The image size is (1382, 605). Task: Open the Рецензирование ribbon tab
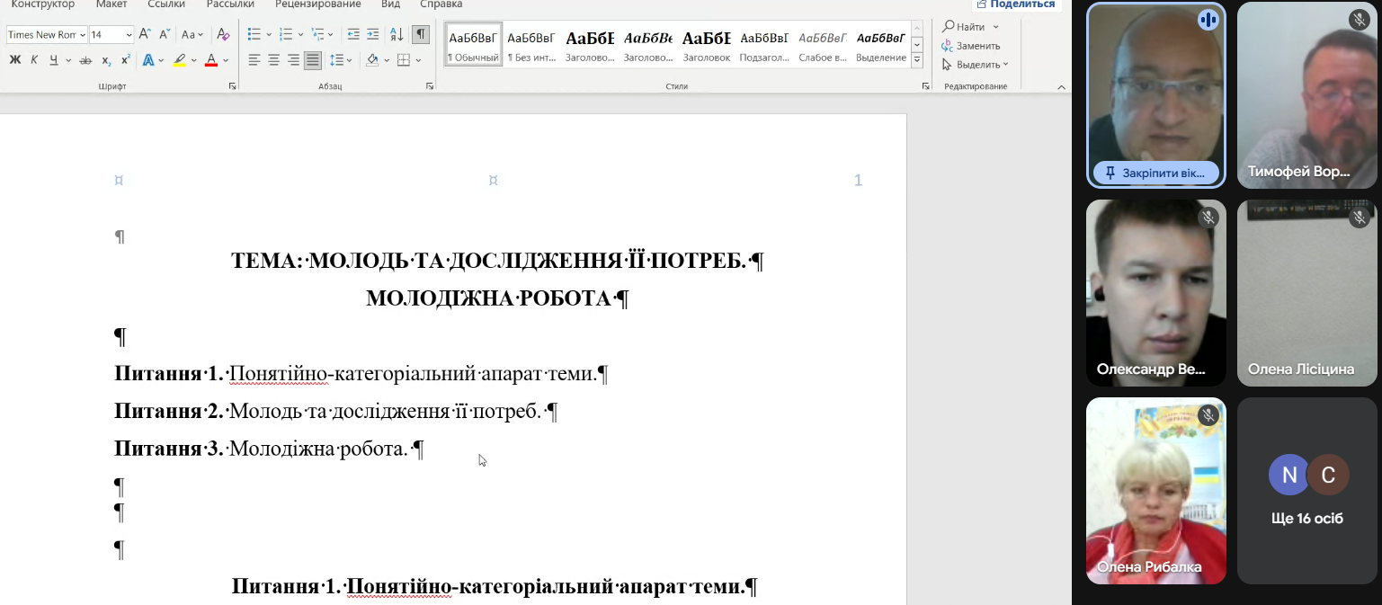coord(317,4)
